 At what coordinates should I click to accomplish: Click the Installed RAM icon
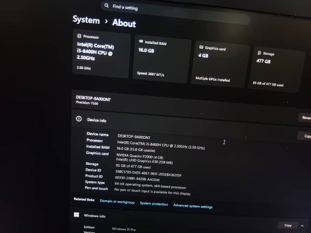pos(141,41)
